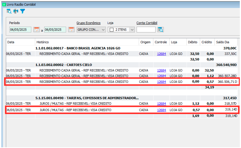This screenshot has width=241, height=148.
Task: Click the Crédito column header
Action: click(207, 42)
